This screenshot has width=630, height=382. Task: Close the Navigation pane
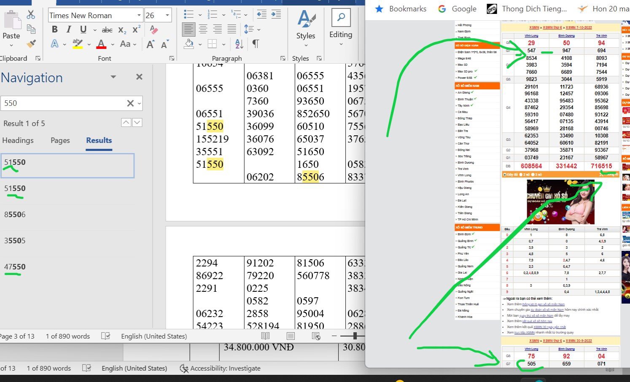[x=139, y=77]
